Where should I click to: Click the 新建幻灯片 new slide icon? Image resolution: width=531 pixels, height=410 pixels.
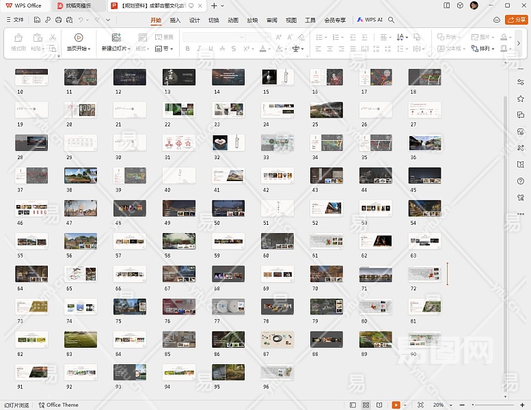coord(115,38)
